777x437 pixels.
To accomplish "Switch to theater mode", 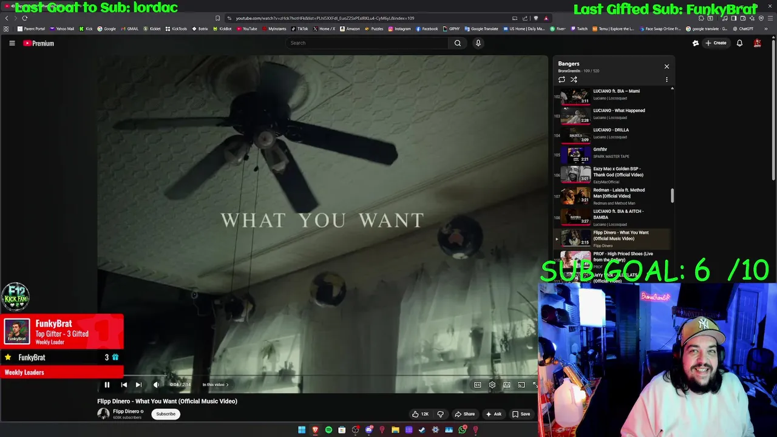I will click(x=507, y=385).
